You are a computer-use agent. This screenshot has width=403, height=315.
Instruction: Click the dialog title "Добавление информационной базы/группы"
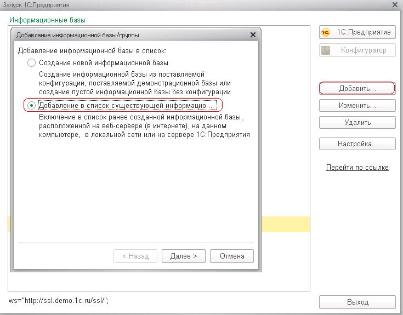click(x=78, y=35)
